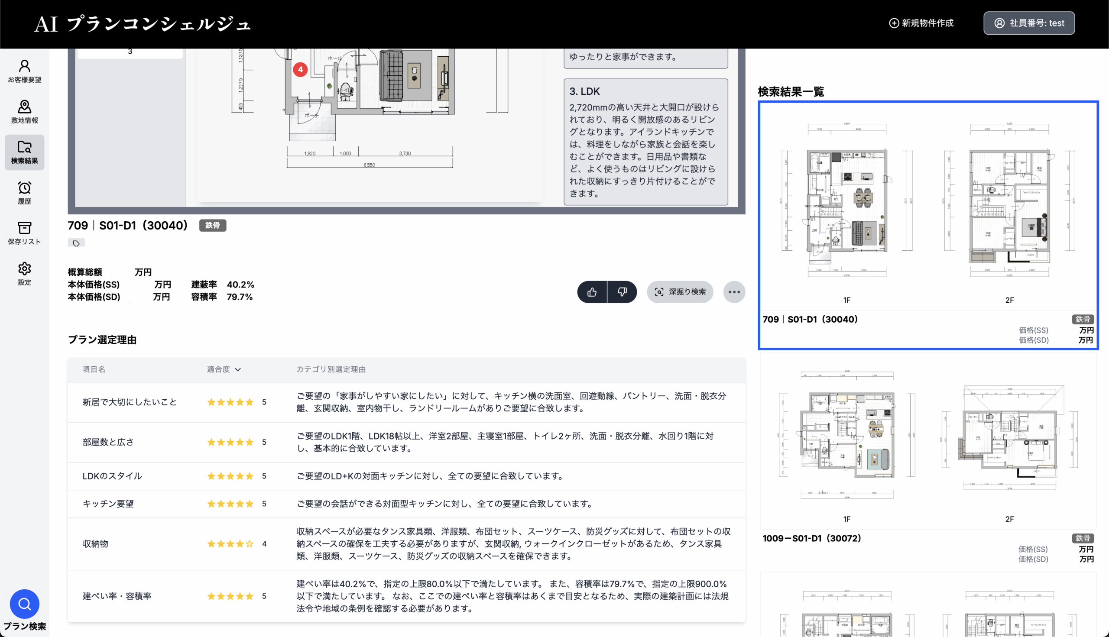The height and width of the screenshot is (637, 1109).
Task: Open the three-dot more options menu
Action: 734,292
